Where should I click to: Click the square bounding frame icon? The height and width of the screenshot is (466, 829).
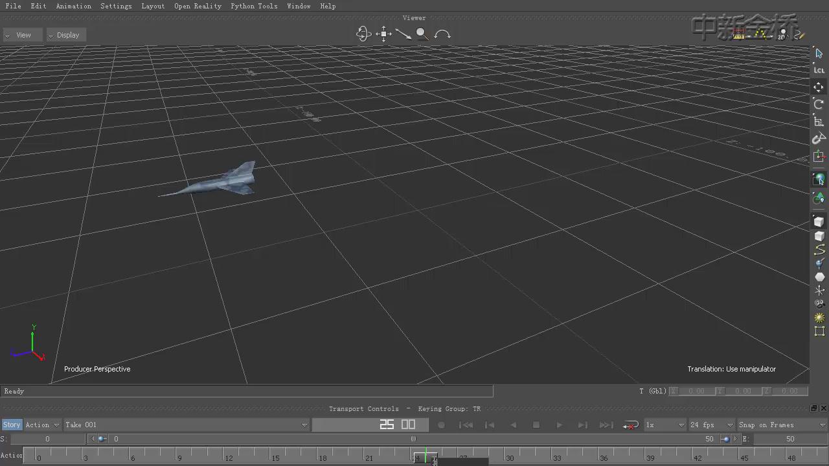pyautogui.click(x=819, y=331)
